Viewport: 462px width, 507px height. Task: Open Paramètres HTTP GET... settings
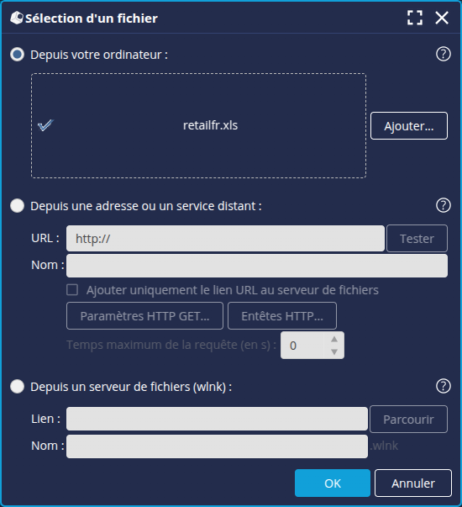(x=144, y=316)
